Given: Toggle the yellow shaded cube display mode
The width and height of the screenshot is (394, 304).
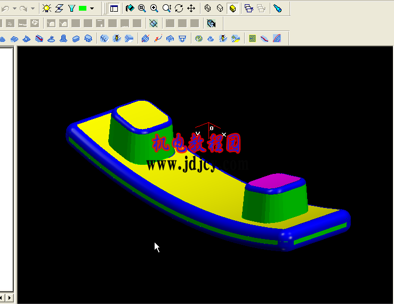Looking at the screenshot, I should (232, 8).
